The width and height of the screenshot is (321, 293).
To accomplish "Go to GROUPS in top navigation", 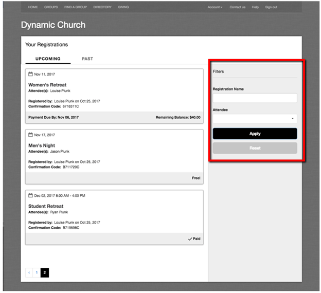I will click(x=51, y=7).
